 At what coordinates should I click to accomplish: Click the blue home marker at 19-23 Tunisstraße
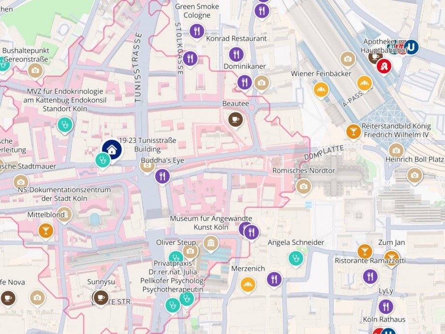click(x=112, y=150)
